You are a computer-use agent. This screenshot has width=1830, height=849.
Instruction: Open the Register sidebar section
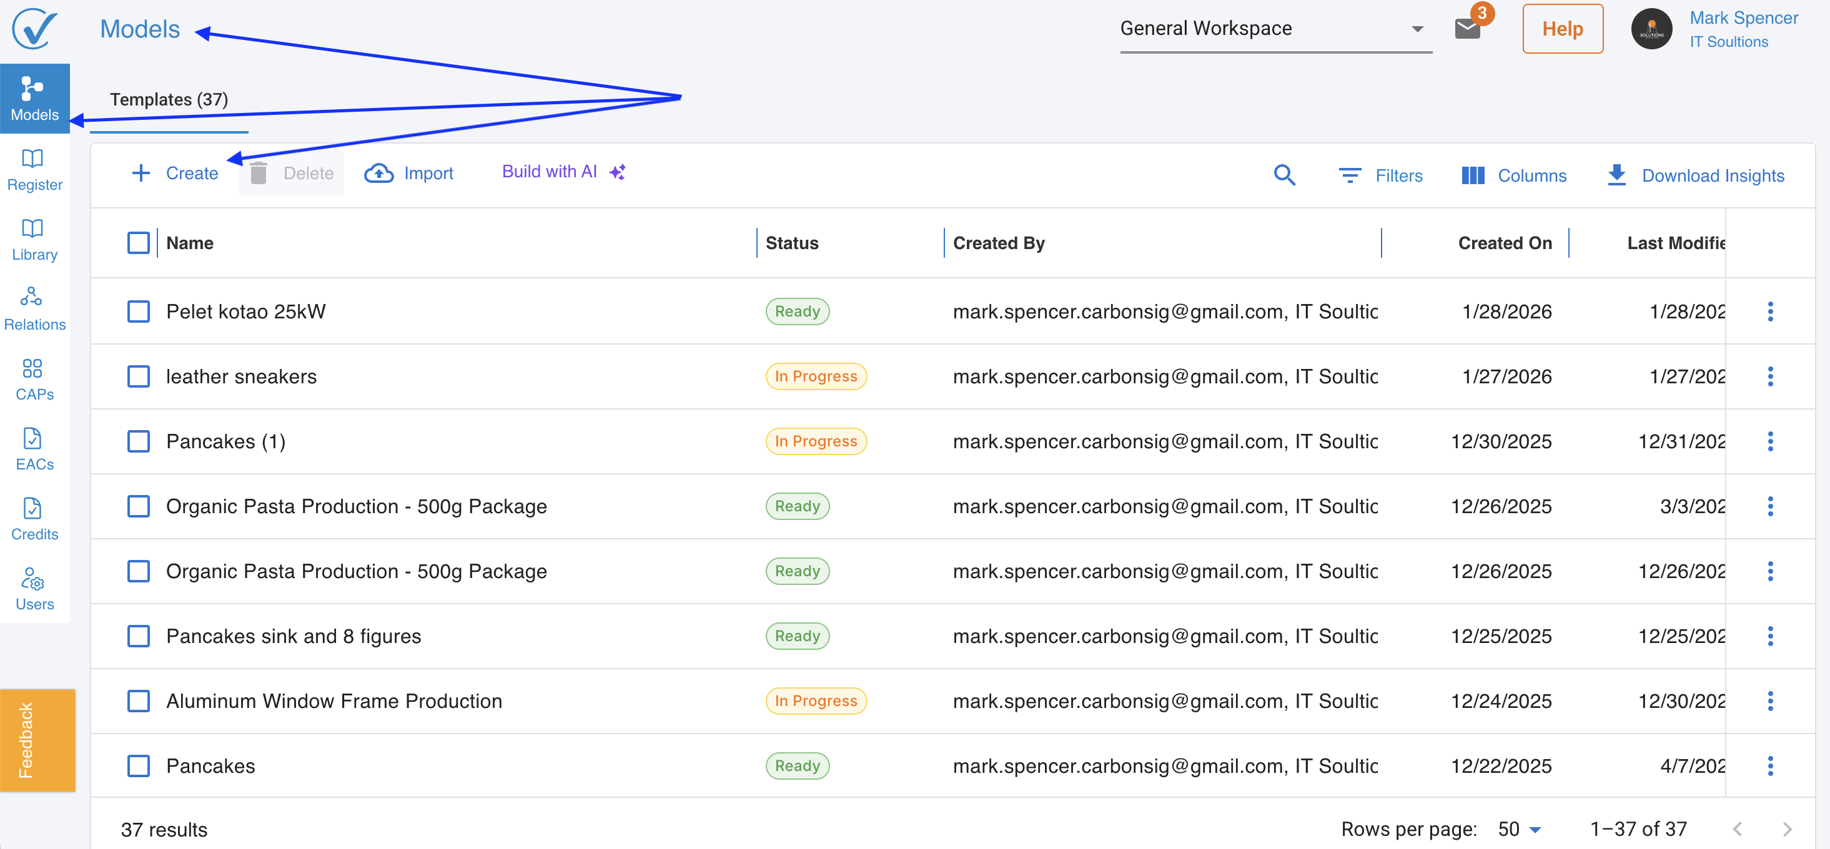34,170
